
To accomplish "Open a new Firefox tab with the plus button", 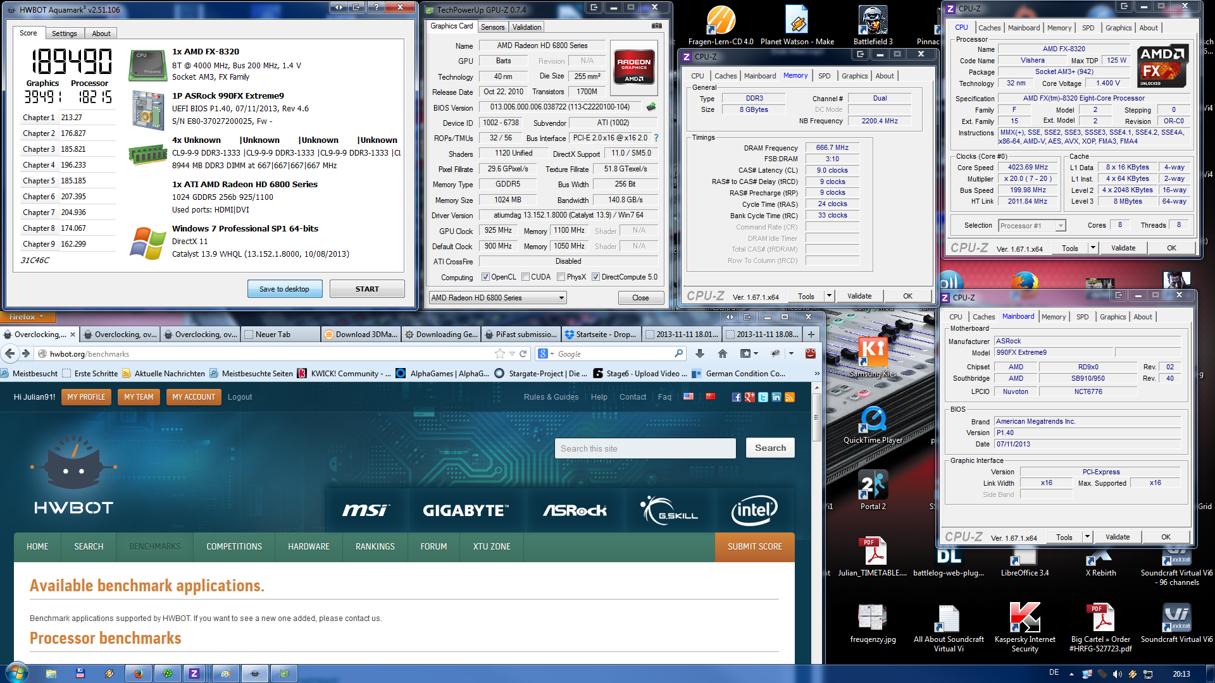I will 811,334.
